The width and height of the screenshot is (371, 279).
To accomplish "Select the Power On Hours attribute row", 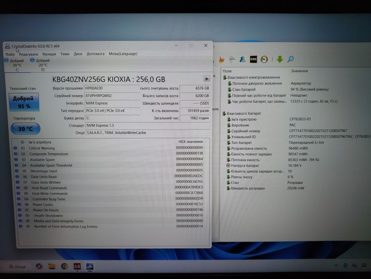I will pos(110,210).
